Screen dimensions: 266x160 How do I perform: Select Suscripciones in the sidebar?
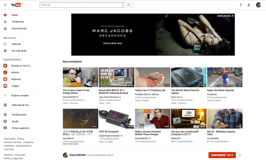pos(19,29)
